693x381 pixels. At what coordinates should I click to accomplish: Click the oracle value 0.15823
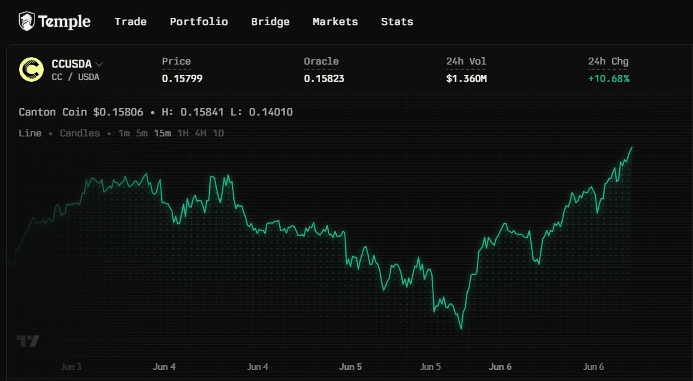324,79
